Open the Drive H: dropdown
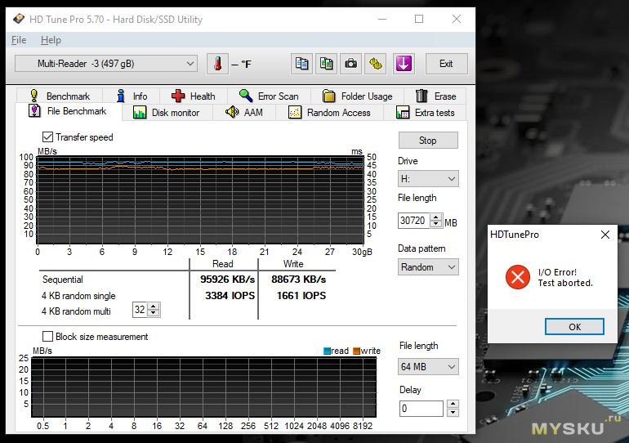Viewport: 629px width, 443px height. (428, 178)
